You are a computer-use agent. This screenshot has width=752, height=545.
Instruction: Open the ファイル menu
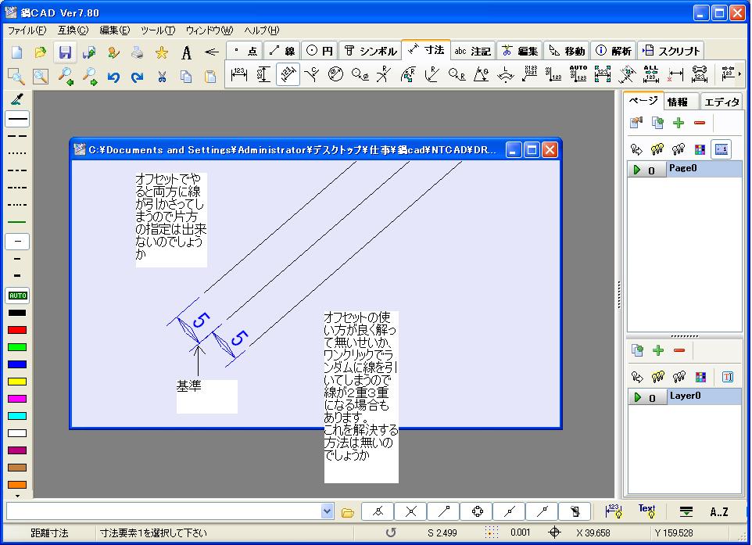pyautogui.click(x=27, y=30)
